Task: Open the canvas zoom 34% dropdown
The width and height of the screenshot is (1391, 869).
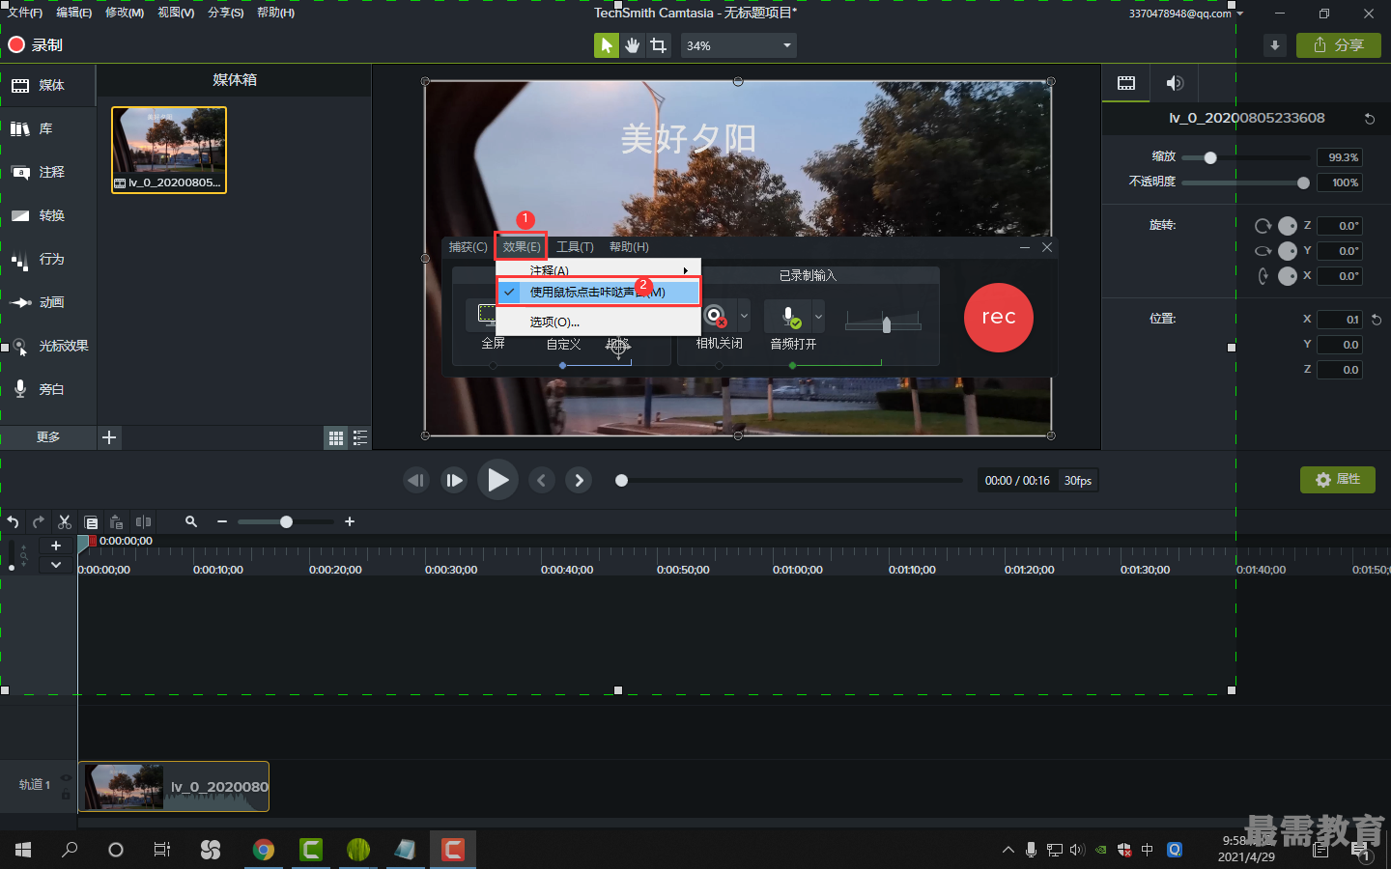Action: click(739, 45)
